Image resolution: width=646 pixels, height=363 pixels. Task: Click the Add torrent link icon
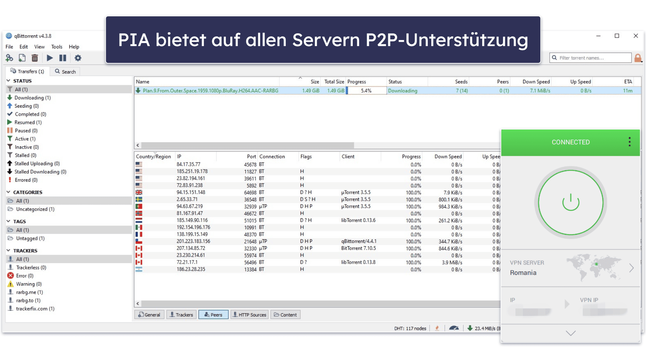[9, 58]
